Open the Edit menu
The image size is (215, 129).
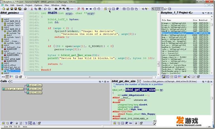pos(12,5)
